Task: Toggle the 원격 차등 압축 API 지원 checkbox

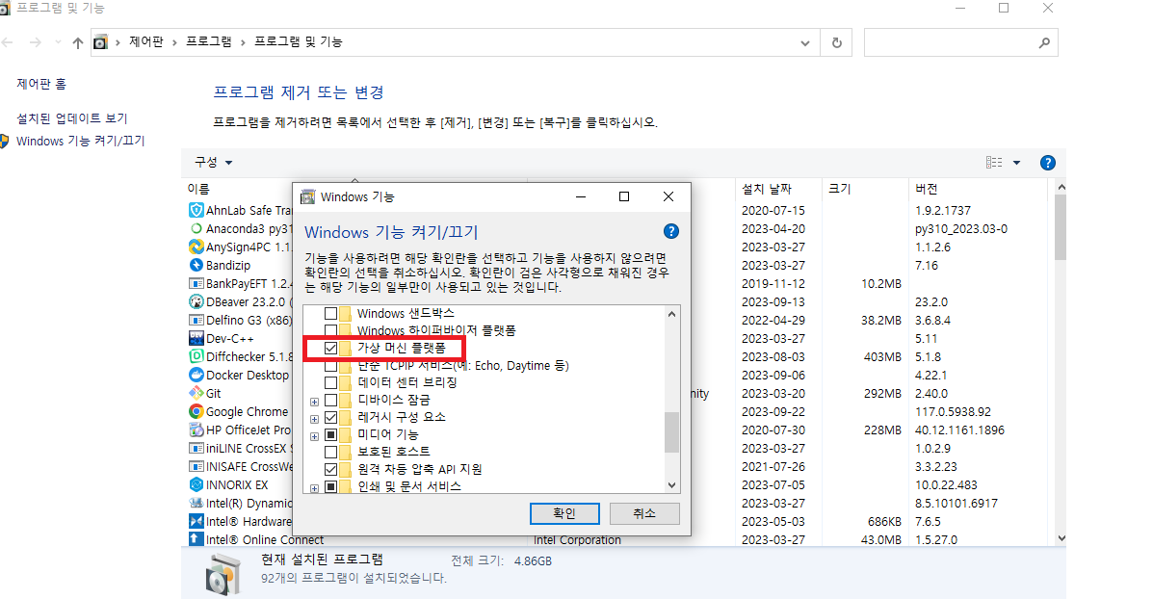Action: coord(331,470)
